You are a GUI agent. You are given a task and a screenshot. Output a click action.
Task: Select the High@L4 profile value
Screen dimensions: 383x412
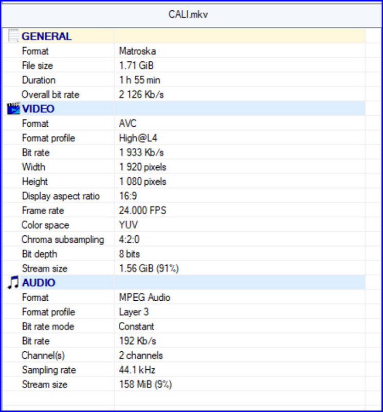point(138,138)
